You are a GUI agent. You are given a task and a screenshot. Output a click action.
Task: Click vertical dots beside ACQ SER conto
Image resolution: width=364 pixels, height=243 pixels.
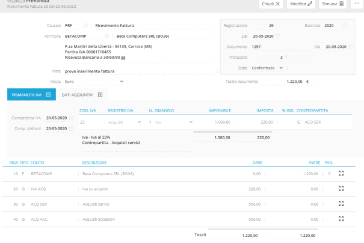point(78,204)
